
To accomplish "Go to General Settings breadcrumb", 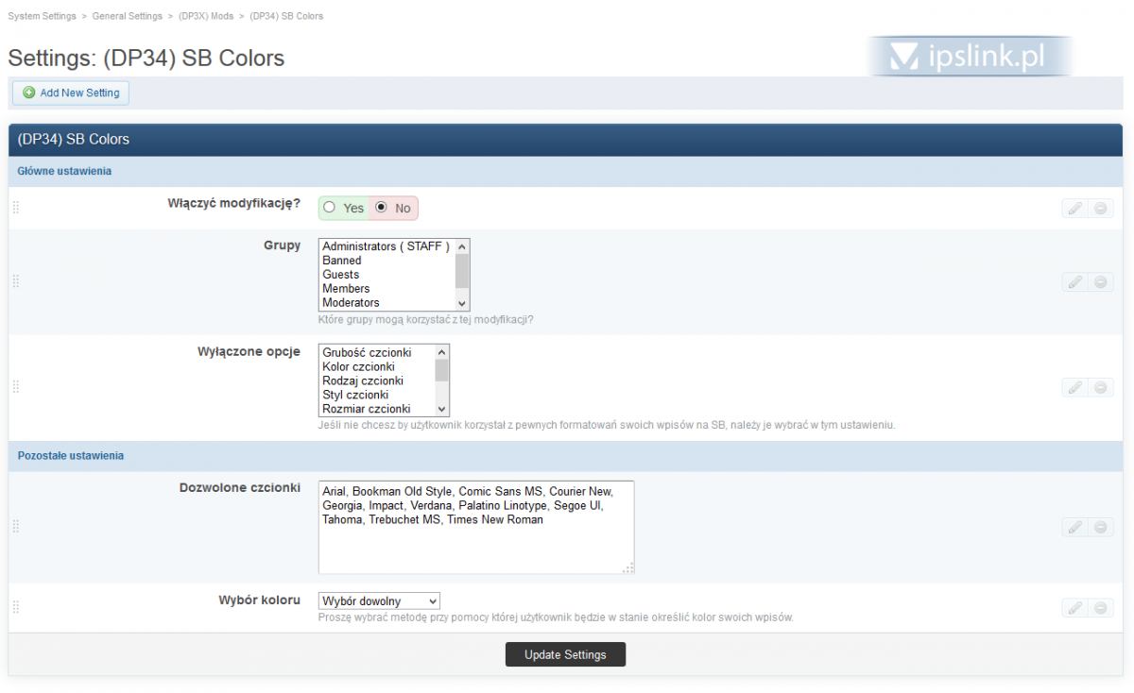I will (x=128, y=16).
